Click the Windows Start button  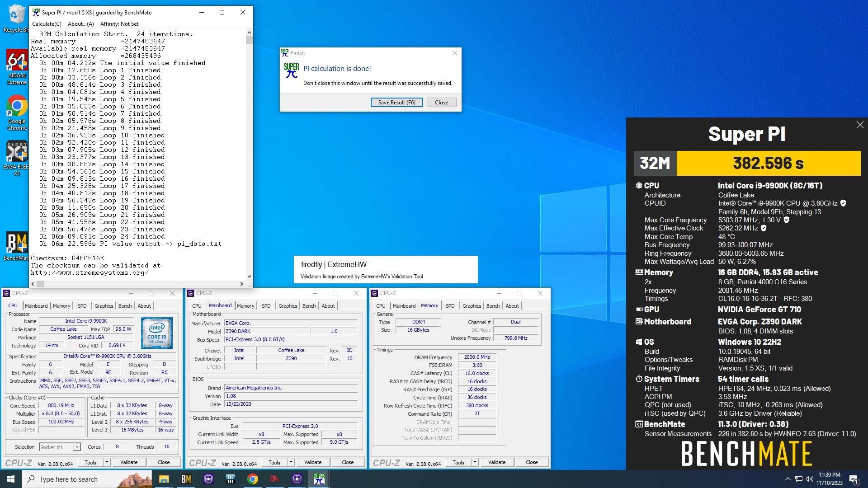point(11,479)
